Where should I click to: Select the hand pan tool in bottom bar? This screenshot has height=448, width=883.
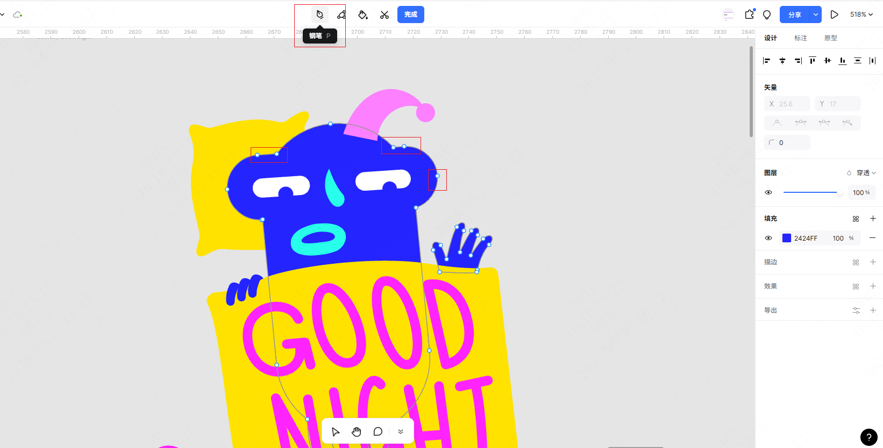click(357, 431)
